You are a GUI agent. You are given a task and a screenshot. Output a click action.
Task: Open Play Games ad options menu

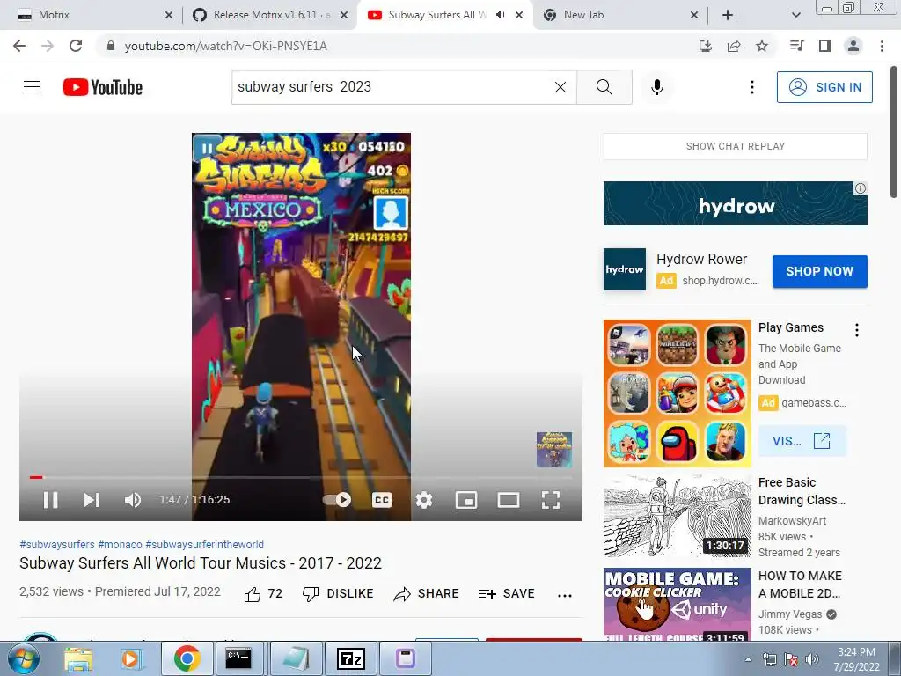(857, 330)
